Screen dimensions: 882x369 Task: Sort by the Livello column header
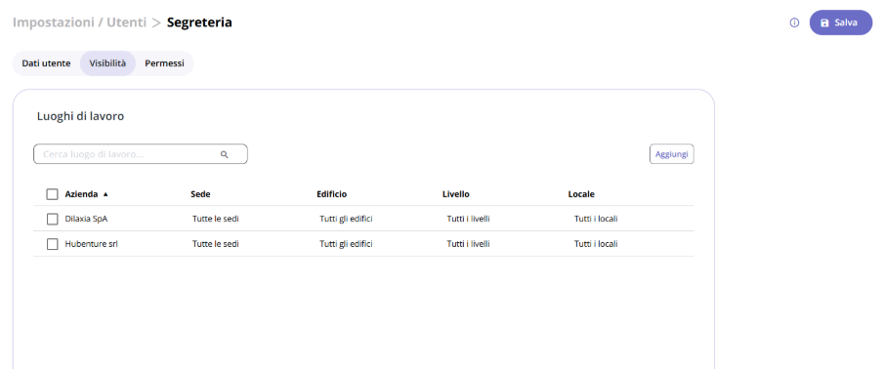tap(455, 194)
